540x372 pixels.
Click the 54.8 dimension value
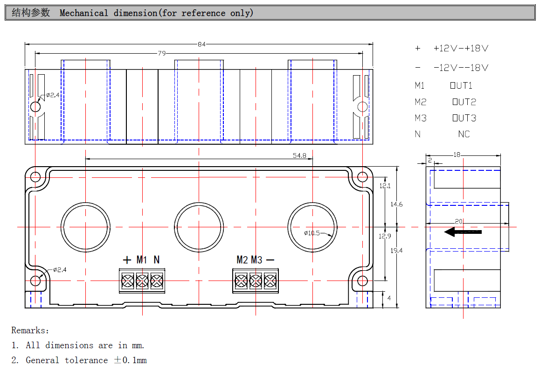click(299, 156)
